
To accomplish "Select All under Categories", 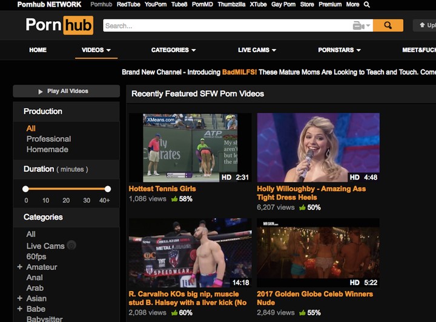I will (31, 234).
